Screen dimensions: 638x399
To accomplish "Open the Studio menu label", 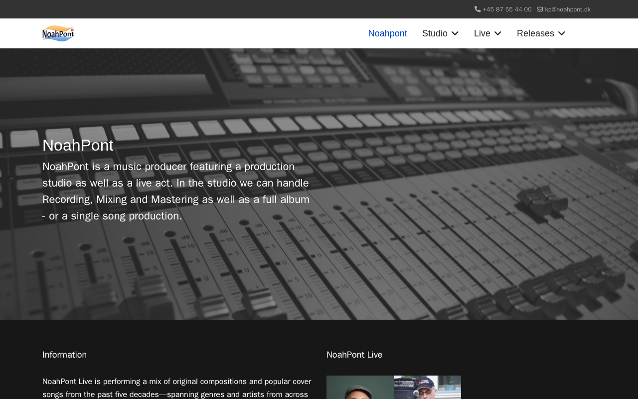I will [435, 33].
